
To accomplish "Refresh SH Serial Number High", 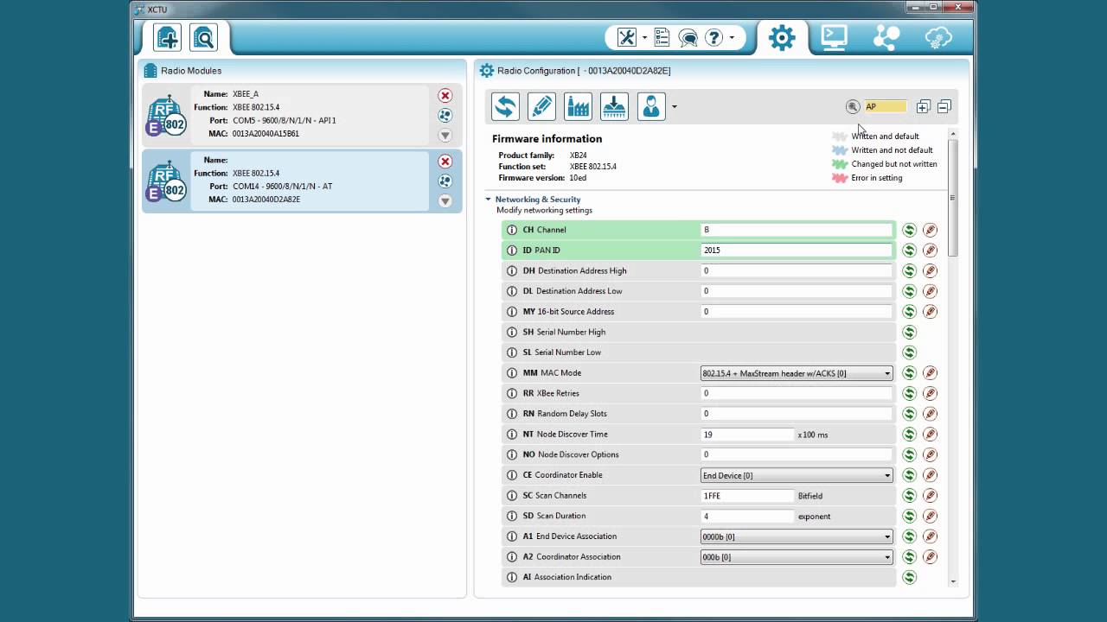I will click(909, 332).
